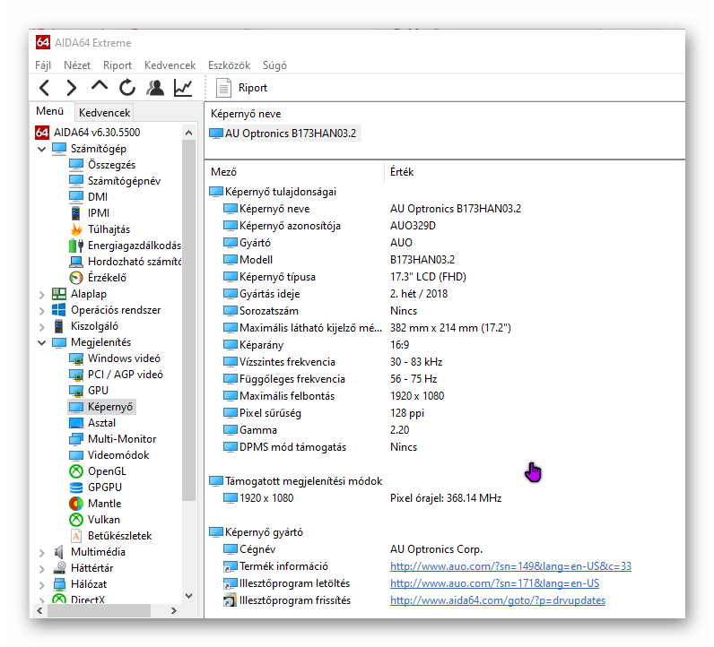The image size is (714, 647).
Task: Select the IPMI server icon
Action: [76, 213]
